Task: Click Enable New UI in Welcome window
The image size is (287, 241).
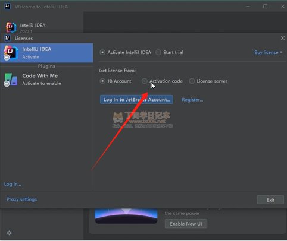Action: [186, 224]
